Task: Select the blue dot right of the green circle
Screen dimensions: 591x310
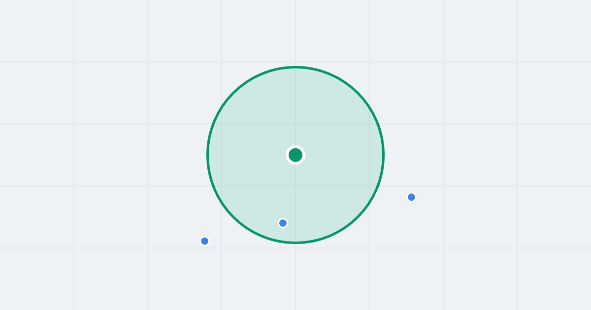Action: point(411,197)
